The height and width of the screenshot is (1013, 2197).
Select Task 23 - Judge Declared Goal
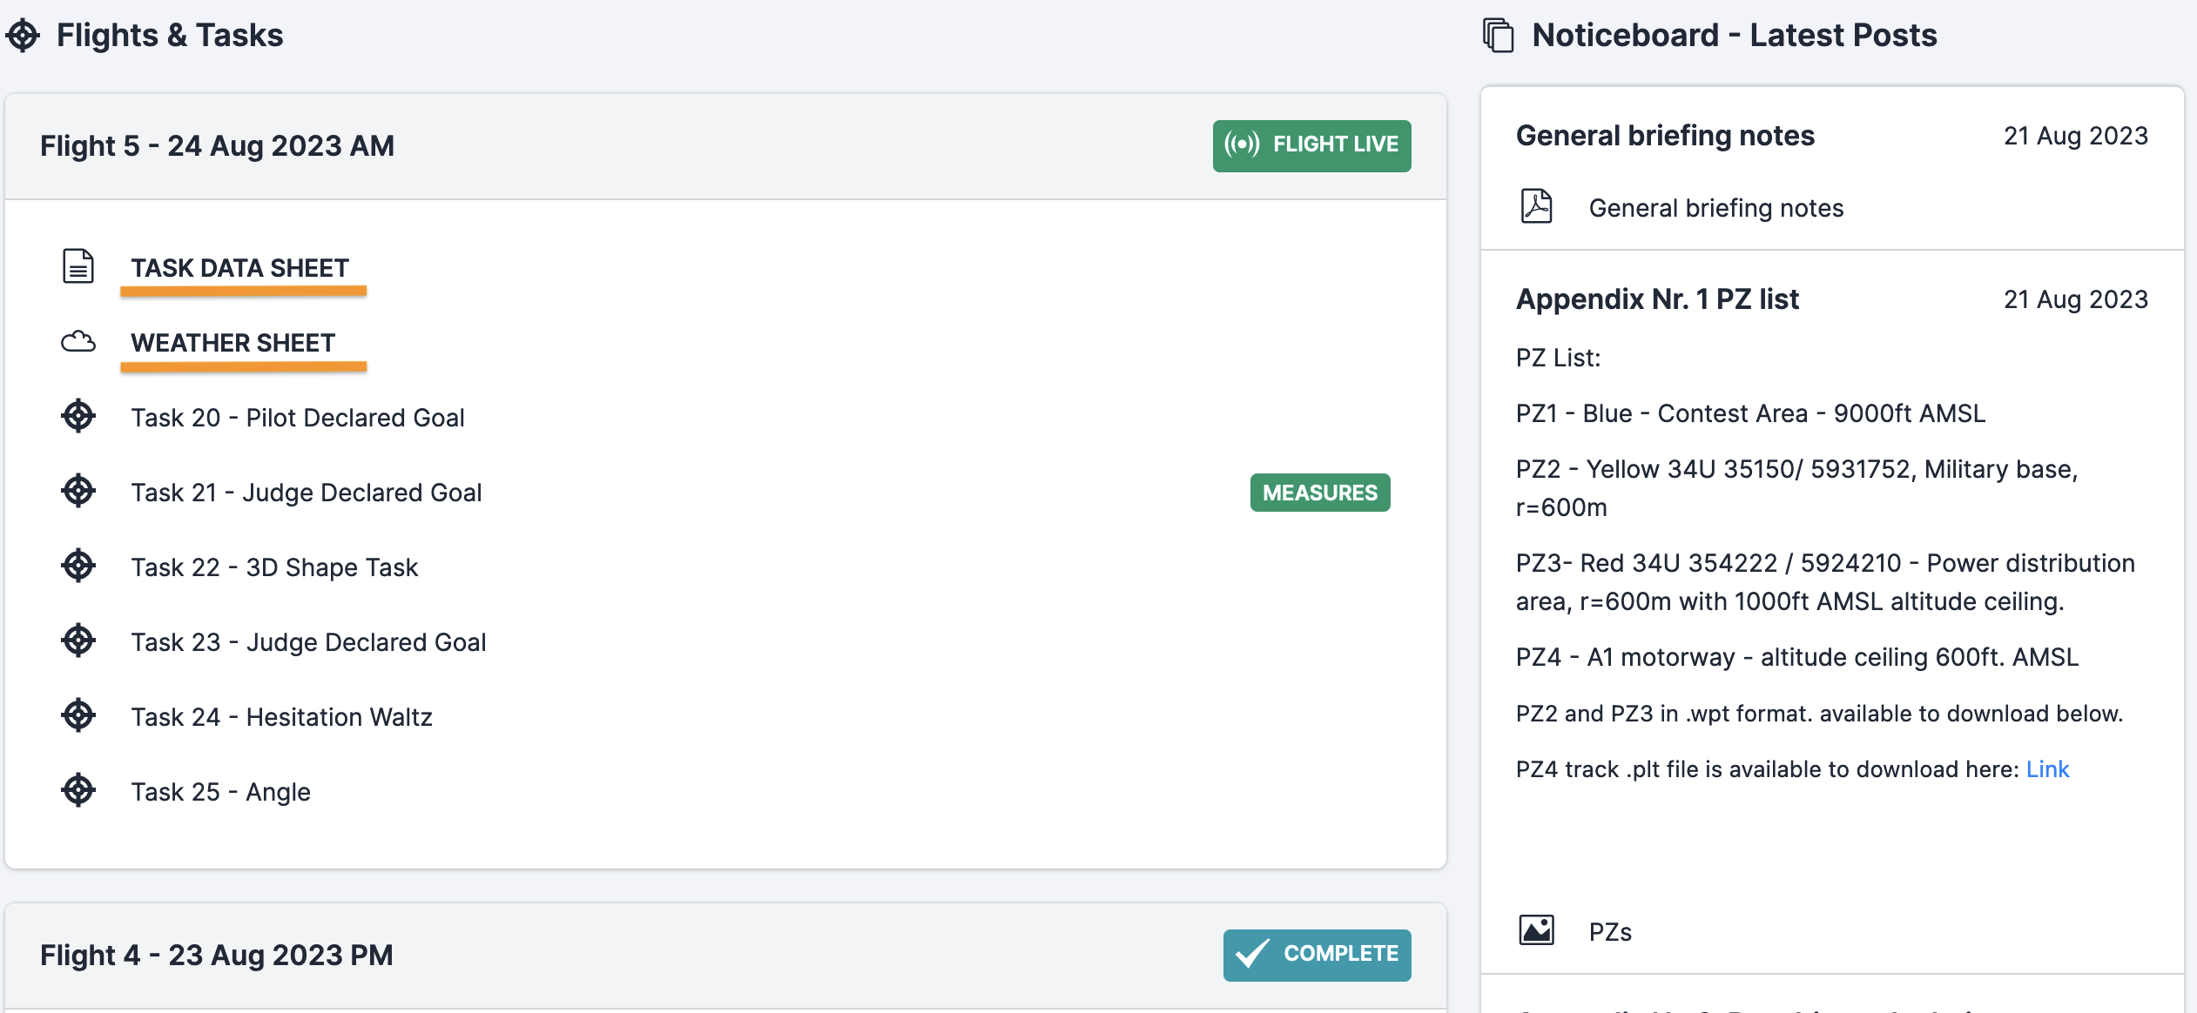308,642
